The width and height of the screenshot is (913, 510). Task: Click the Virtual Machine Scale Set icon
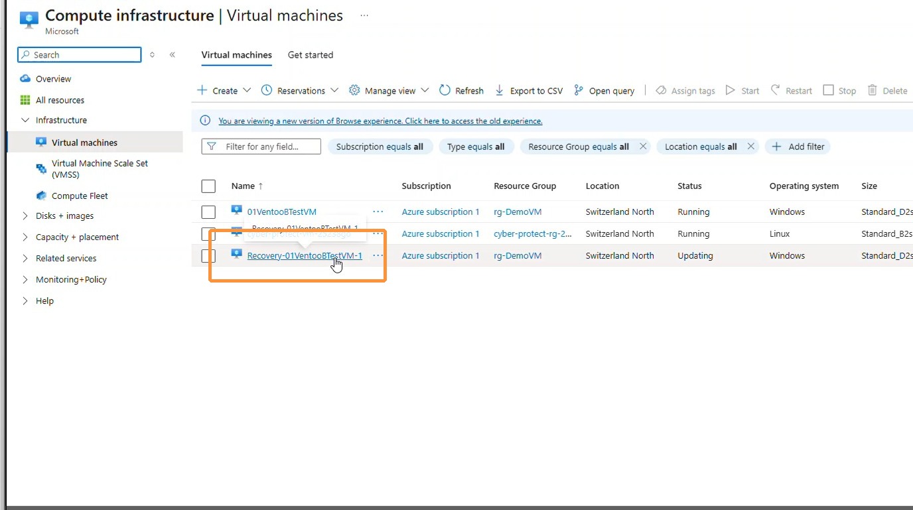41,168
